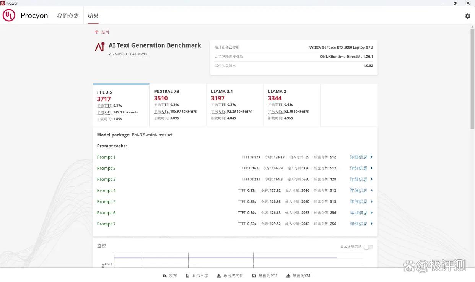Click the date 2025-03-30 11:42 +08:00
Screen dimensions: 475x282
click(x=129, y=54)
